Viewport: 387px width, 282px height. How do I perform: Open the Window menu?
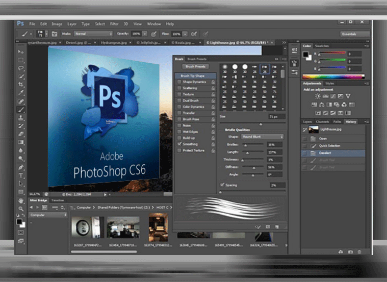[x=154, y=24]
